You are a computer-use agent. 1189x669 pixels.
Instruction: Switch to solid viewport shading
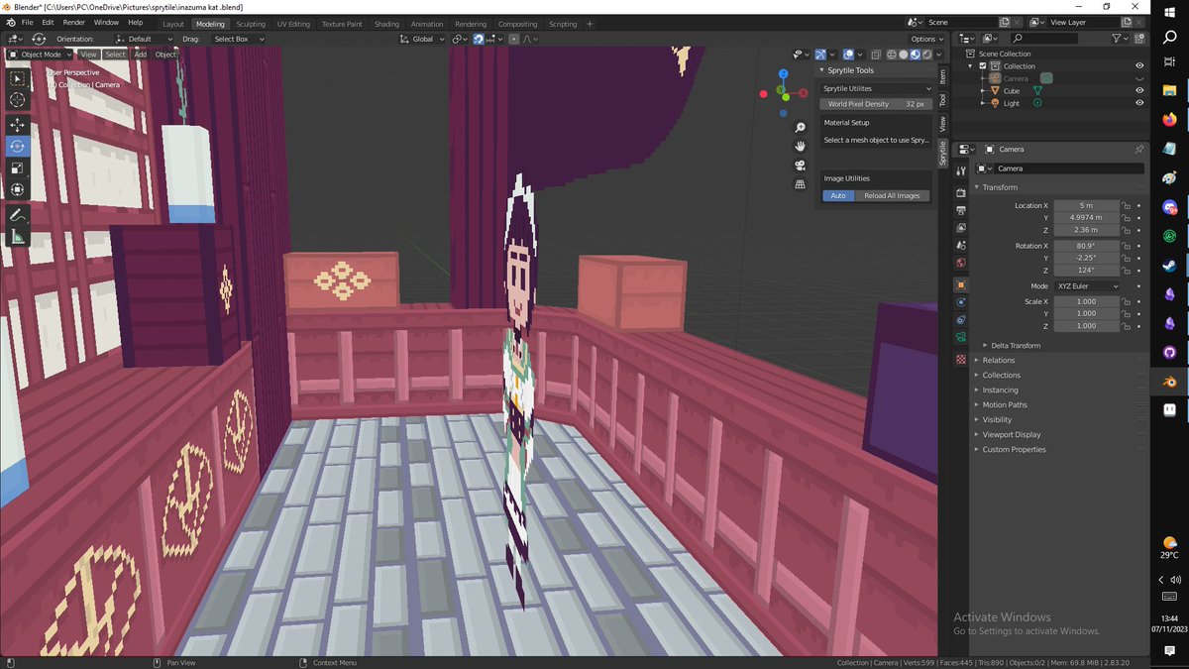903,55
